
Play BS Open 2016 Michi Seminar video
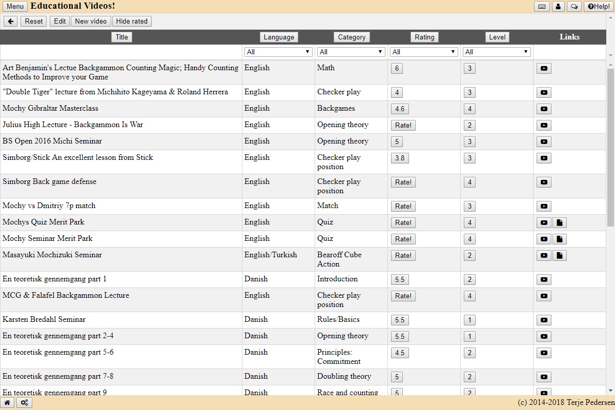coord(544,142)
